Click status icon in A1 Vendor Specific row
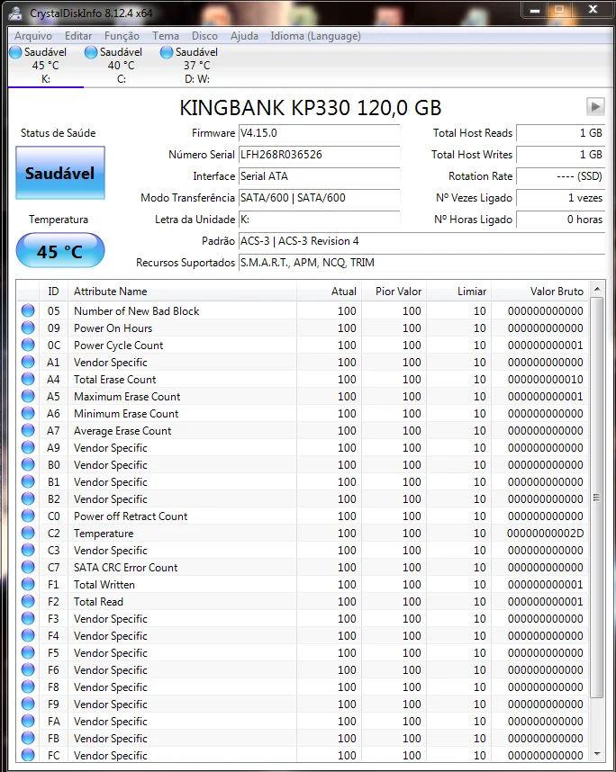 (x=28, y=362)
